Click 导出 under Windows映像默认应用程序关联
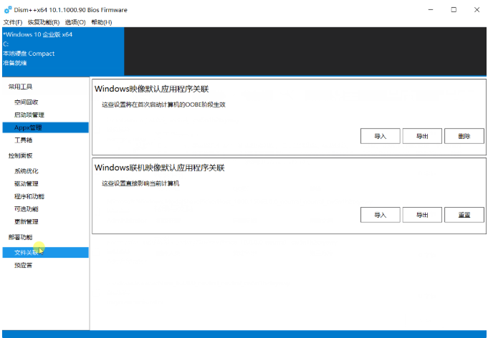 [422, 136]
